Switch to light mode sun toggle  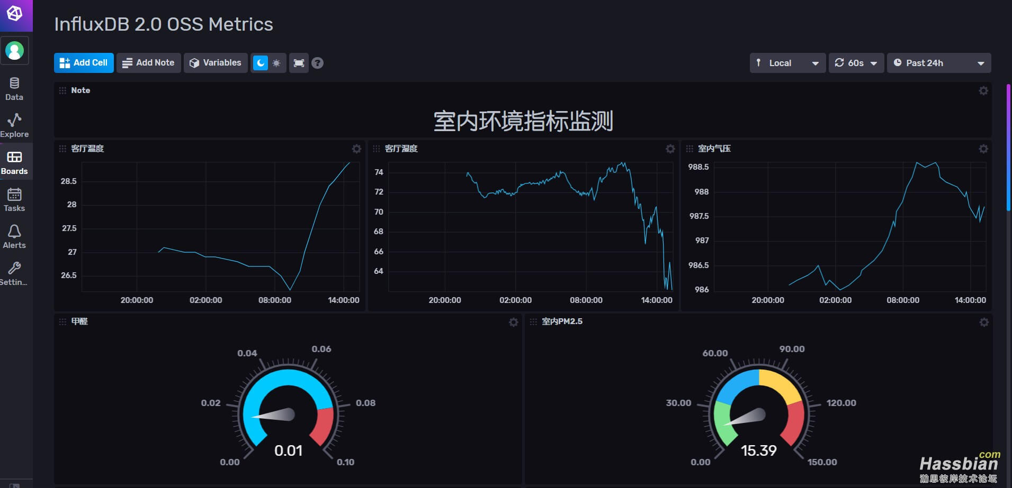pyautogui.click(x=276, y=63)
